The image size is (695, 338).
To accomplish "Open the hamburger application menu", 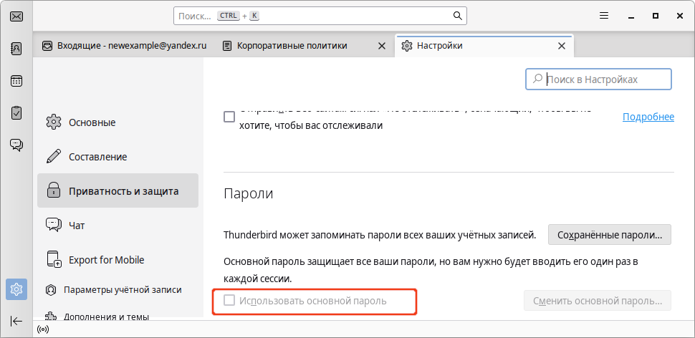I will [604, 16].
